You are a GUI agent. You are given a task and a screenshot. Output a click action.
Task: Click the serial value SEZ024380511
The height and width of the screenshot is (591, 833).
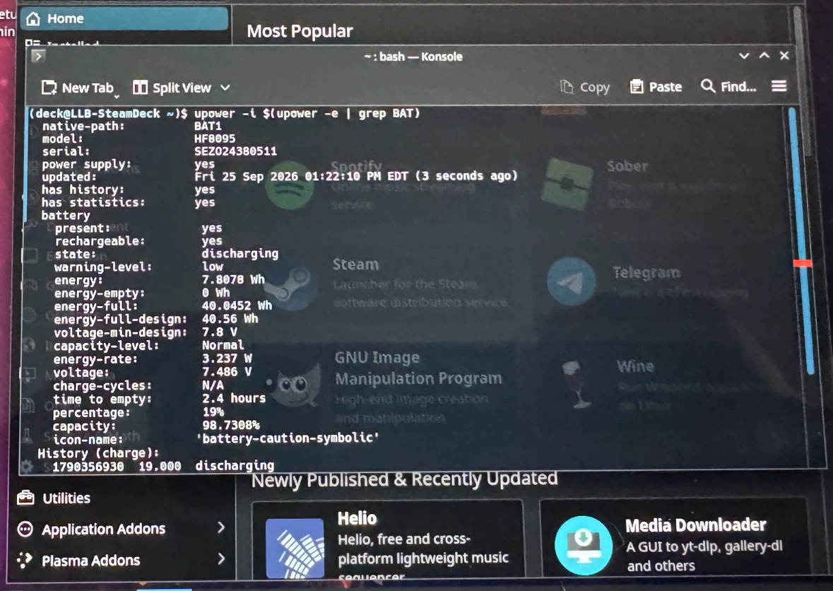point(235,151)
